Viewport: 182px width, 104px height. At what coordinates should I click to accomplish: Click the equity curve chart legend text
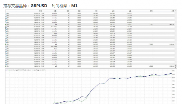pos(26,70)
